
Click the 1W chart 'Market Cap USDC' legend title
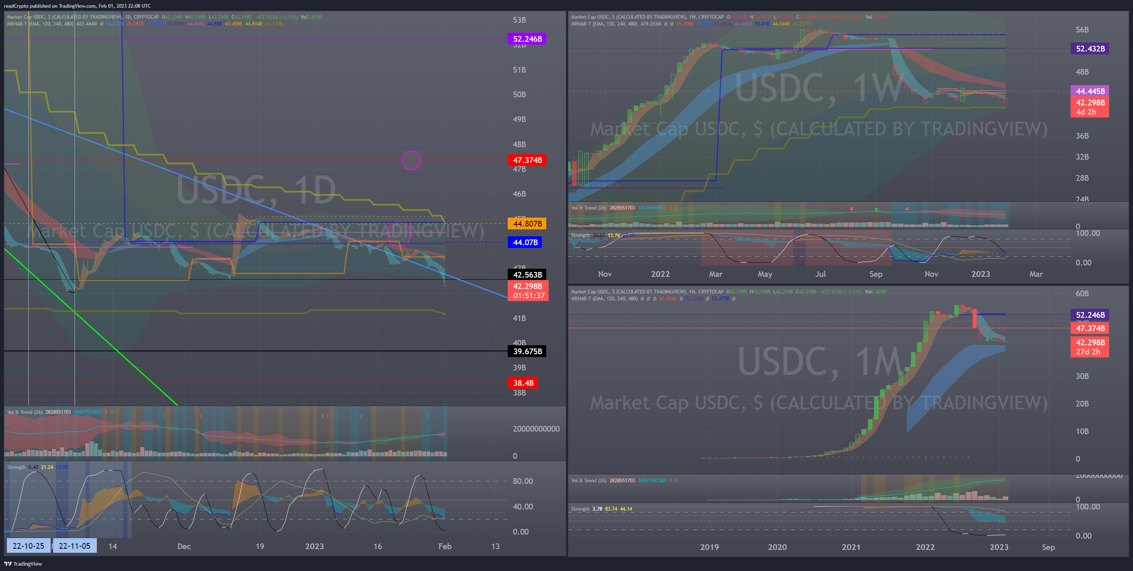(x=628, y=17)
